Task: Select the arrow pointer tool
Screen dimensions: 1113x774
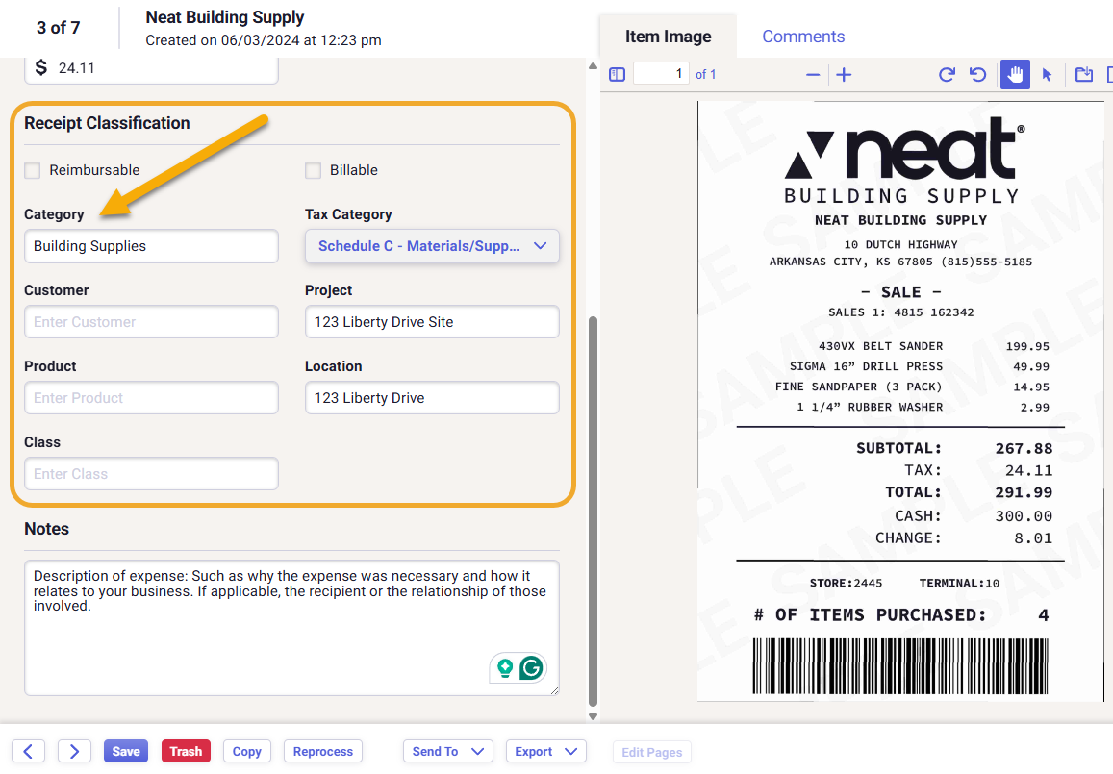Action: coord(1047,75)
